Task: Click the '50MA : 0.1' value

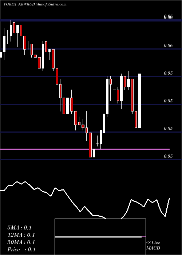Action: [21, 242]
